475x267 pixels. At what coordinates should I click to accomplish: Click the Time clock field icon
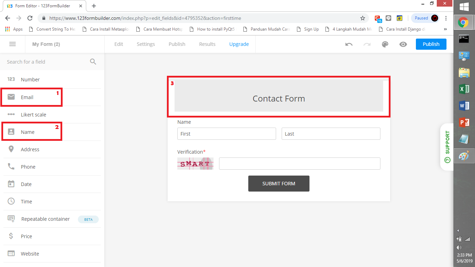pyautogui.click(x=11, y=201)
